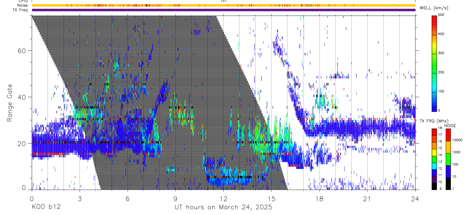Click x-axis tick label '3'

point(79,198)
